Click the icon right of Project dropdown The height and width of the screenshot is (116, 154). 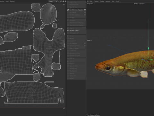click(x=59, y=1)
